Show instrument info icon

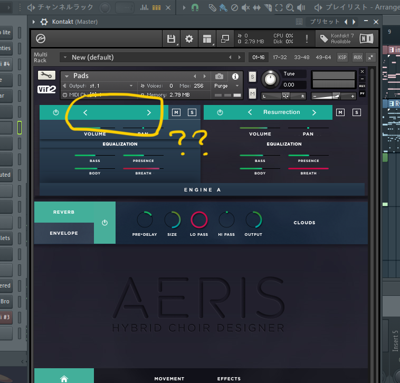pos(235,76)
